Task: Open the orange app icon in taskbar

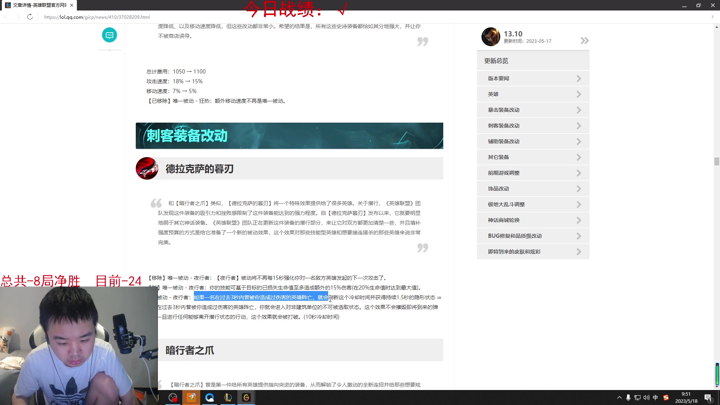Action: (x=191, y=397)
